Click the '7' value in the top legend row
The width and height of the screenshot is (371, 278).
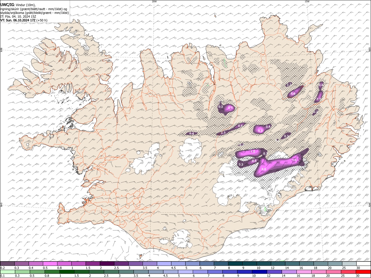(215, 268)
